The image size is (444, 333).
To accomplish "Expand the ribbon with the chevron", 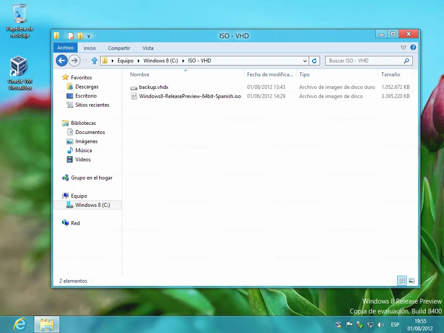I will click(x=404, y=48).
